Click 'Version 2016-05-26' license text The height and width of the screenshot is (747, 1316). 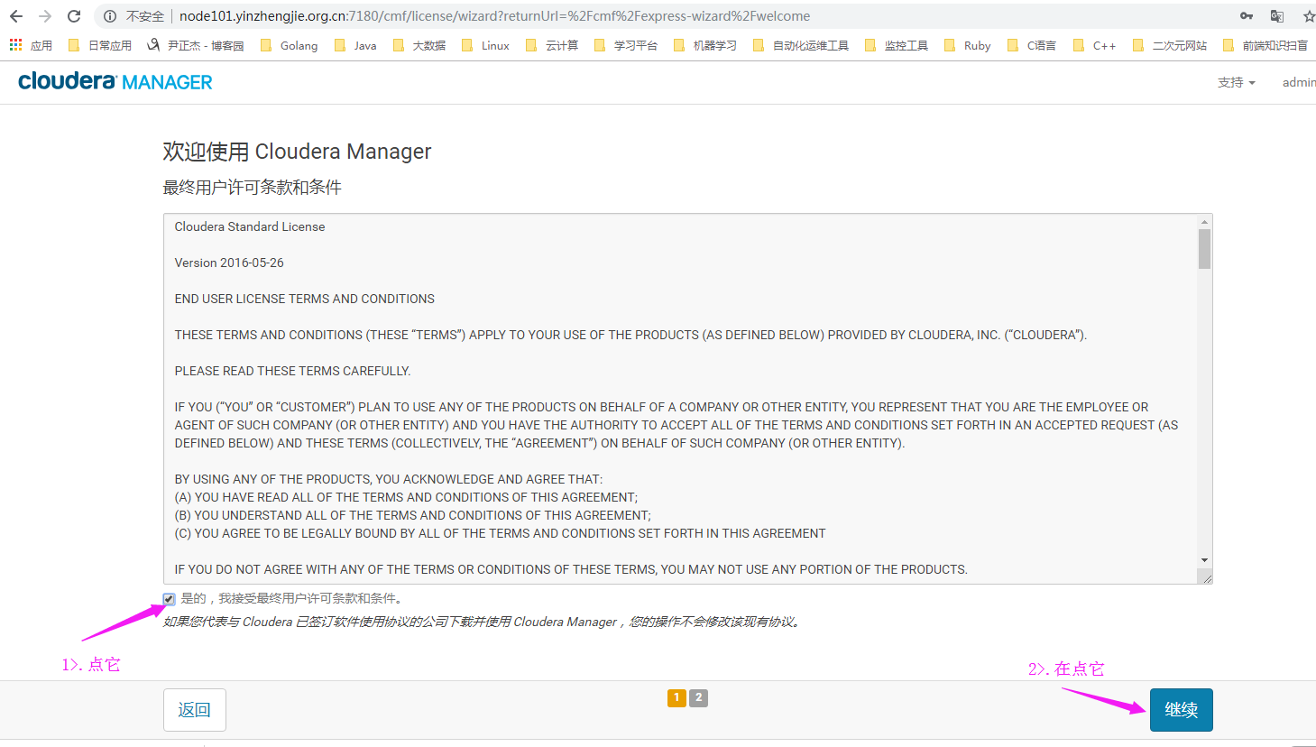click(x=229, y=263)
